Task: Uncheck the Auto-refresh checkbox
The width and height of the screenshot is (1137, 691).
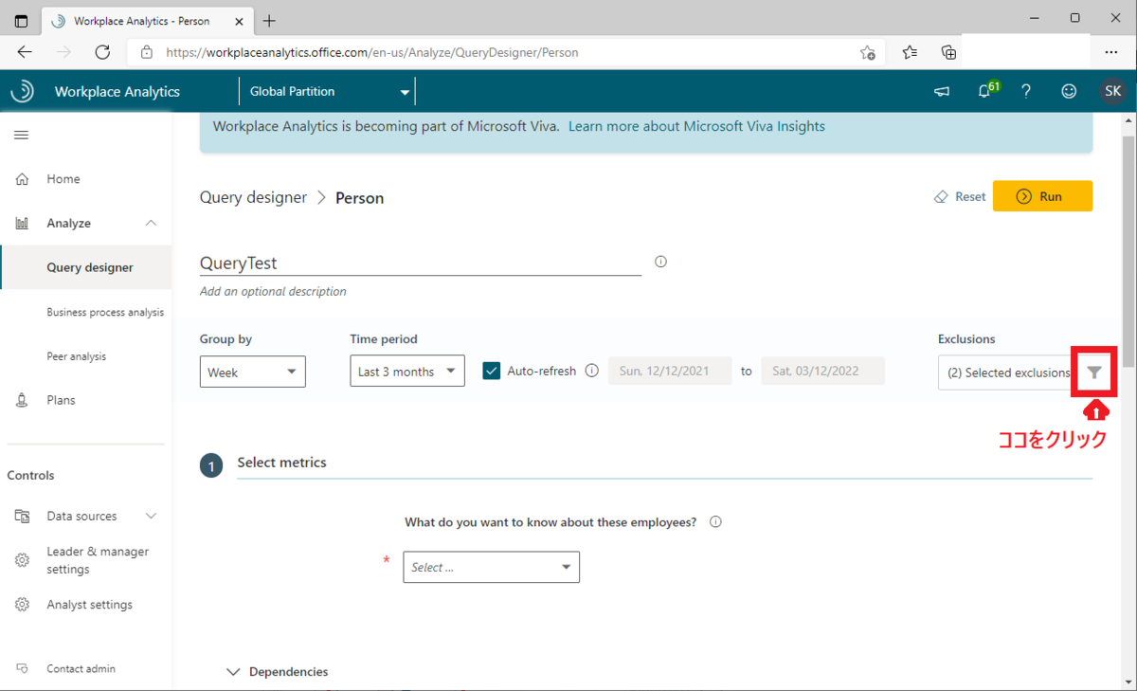Action: point(491,371)
